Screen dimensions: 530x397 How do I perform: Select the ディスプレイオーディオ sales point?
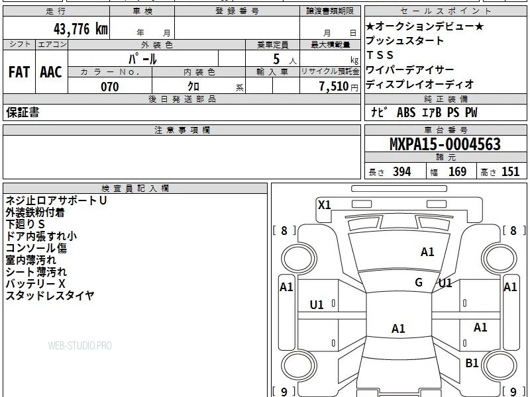(x=420, y=84)
